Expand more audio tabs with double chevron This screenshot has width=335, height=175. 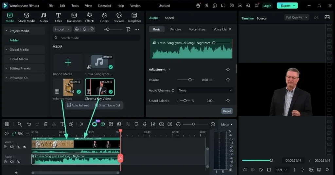coord(230,29)
